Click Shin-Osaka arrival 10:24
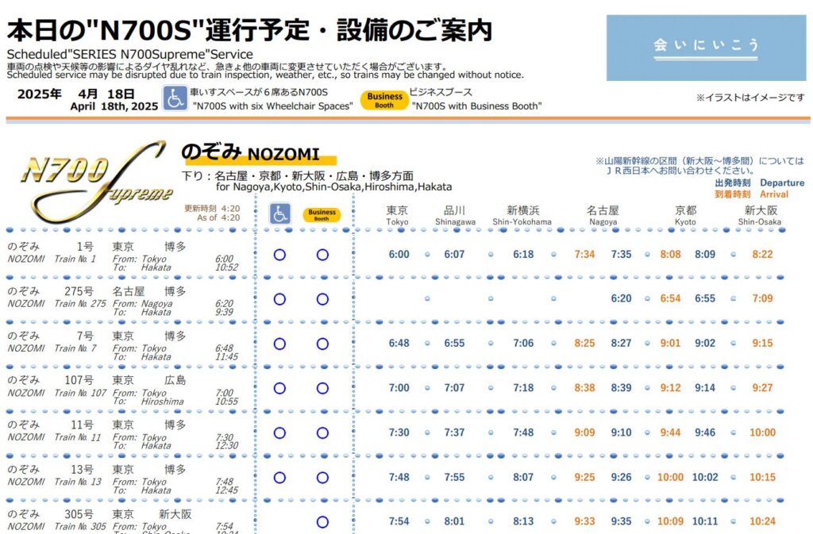 coord(762,521)
